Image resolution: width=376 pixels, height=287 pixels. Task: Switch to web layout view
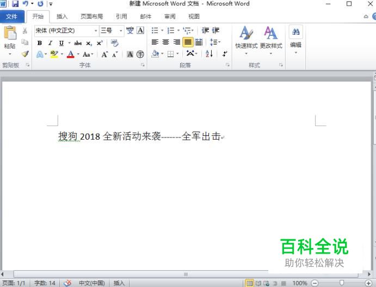pyautogui.click(x=266, y=283)
